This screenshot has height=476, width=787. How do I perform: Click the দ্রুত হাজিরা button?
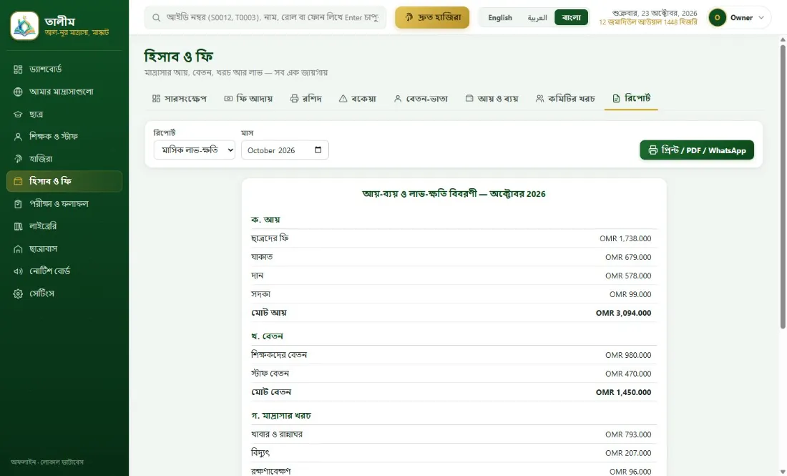click(432, 18)
